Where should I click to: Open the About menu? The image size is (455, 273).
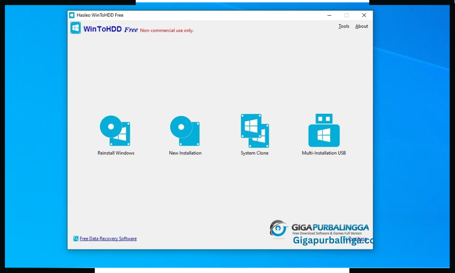coord(362,26)
